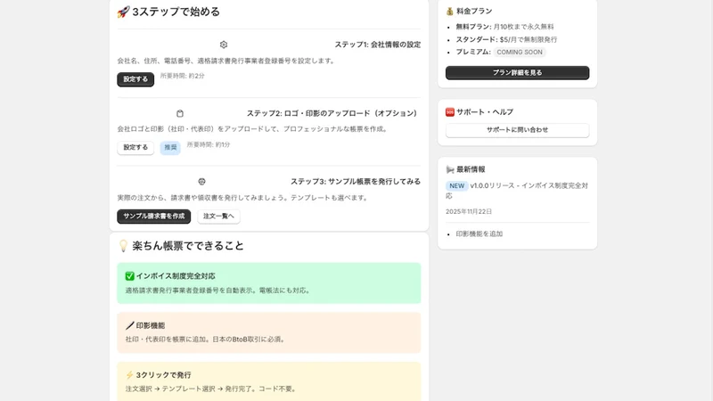The image size is (713, 401).
Task: Click the 無料プラン list item
Action: point(504,27)
